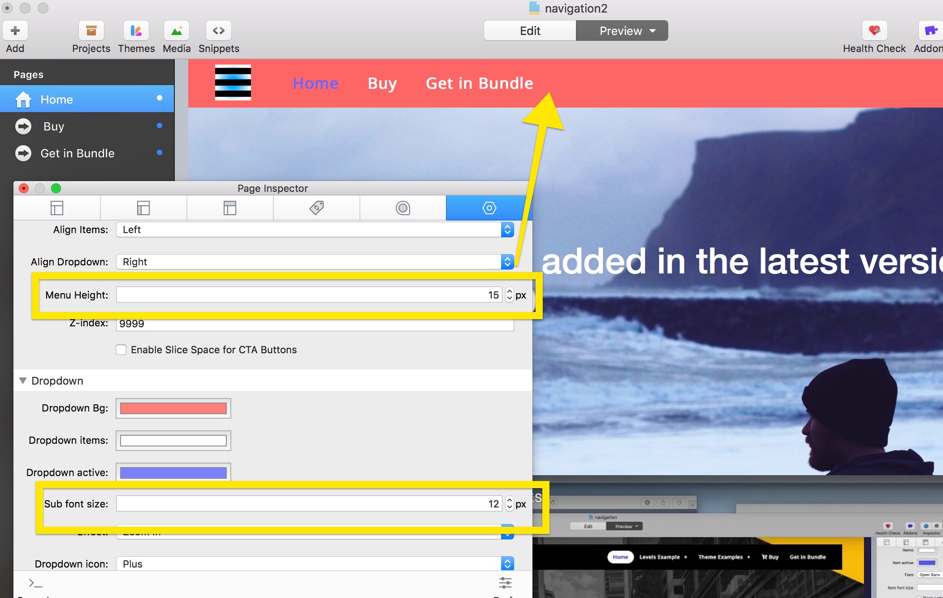Select the circle icon inspector tab
This screenshot has width=943, height=598.
tap(403, 208)
